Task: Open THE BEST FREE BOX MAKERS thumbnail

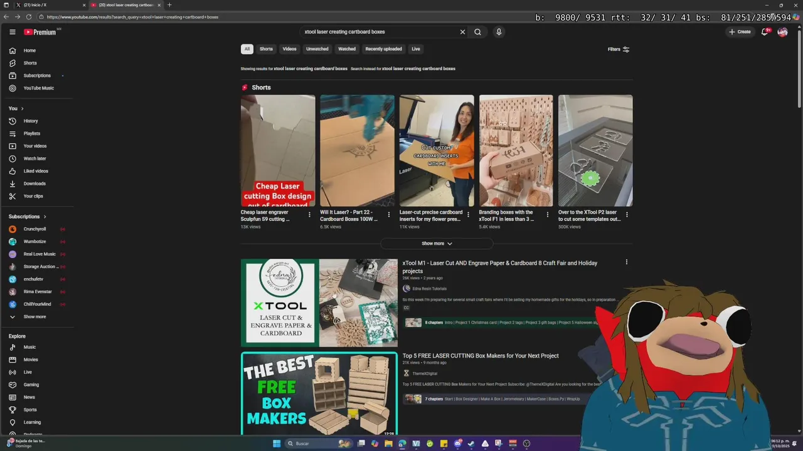Action: pyautogui.click(x=319, y=393)
